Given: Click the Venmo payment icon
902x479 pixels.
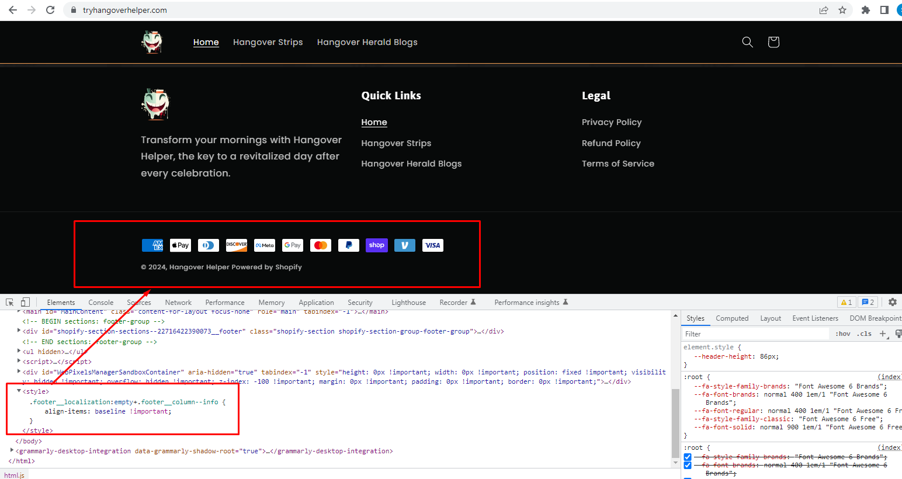Looking at the screenshot, I should pyautogui.click(x=405, y=245).
